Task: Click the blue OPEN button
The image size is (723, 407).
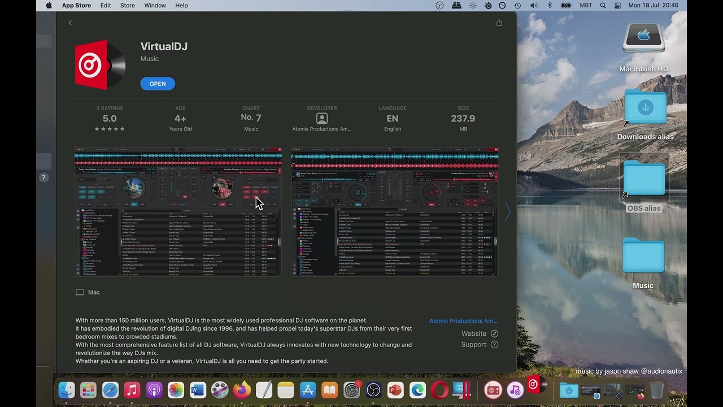Action: 158,84
